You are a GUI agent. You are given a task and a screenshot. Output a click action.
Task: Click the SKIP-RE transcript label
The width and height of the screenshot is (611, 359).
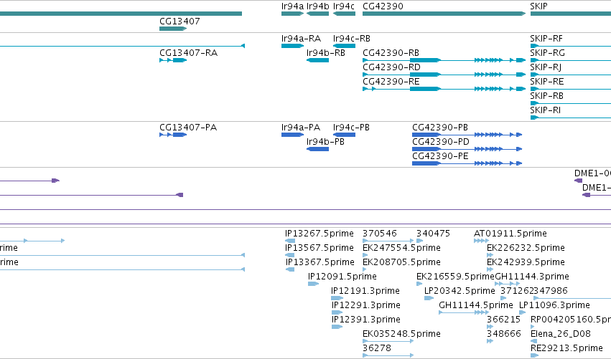coord(546,82)
